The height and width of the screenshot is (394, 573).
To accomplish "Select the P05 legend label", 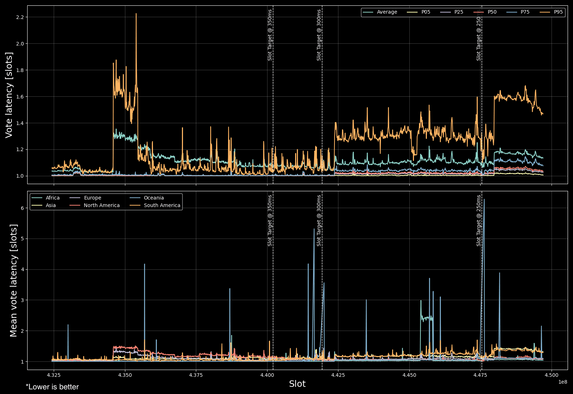I will 426,12.
